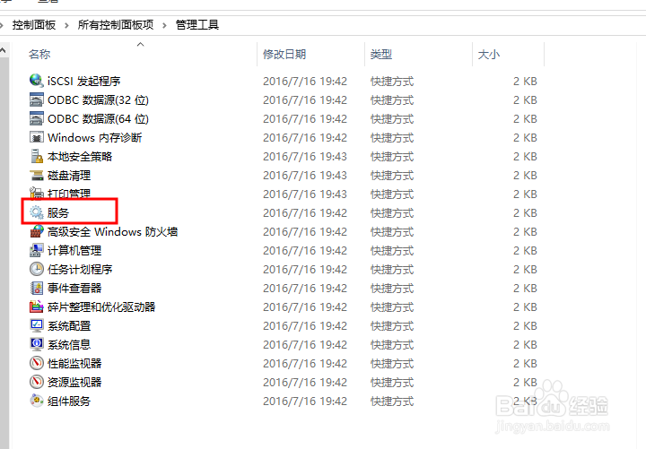Viewport: 646px width, 449px height.
Task: Click the sort arrow above 名称 column
Action: [x=141, y=44]
